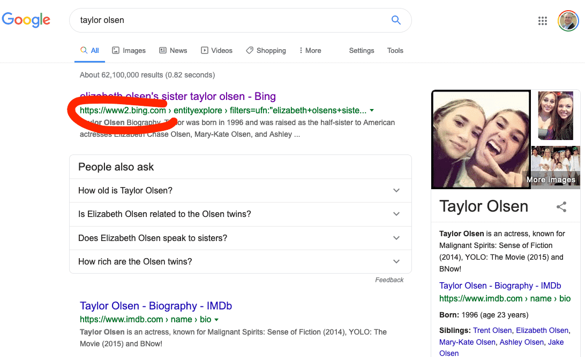Image resolution: width=585 pixels, height=357 pixels.
Task: Open the Taylor Olsen - Biography - IMDb result
Action: (x=156, y=306)
